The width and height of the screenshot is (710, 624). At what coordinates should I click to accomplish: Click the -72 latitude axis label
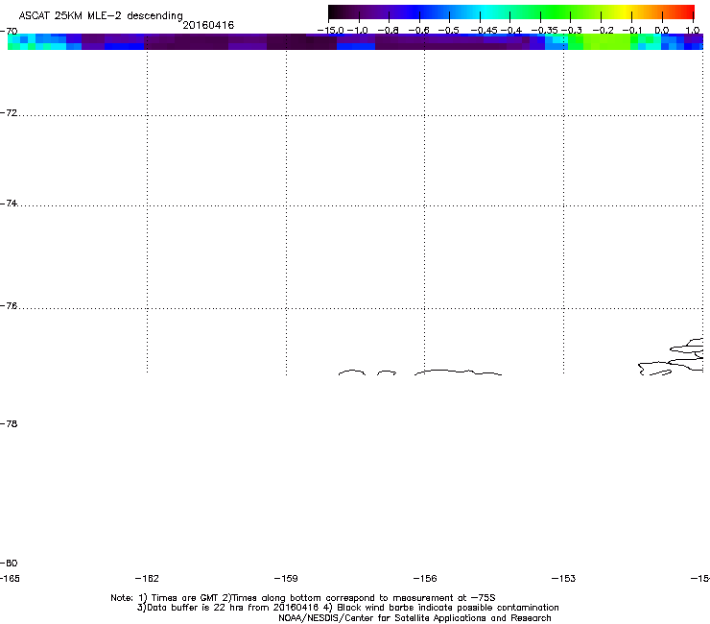point(9,112)
